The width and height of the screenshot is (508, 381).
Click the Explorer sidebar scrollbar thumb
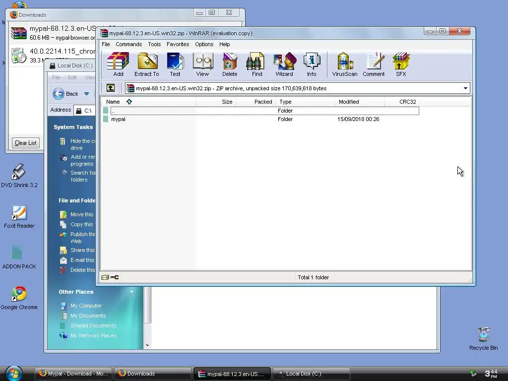tap(147, 305)
